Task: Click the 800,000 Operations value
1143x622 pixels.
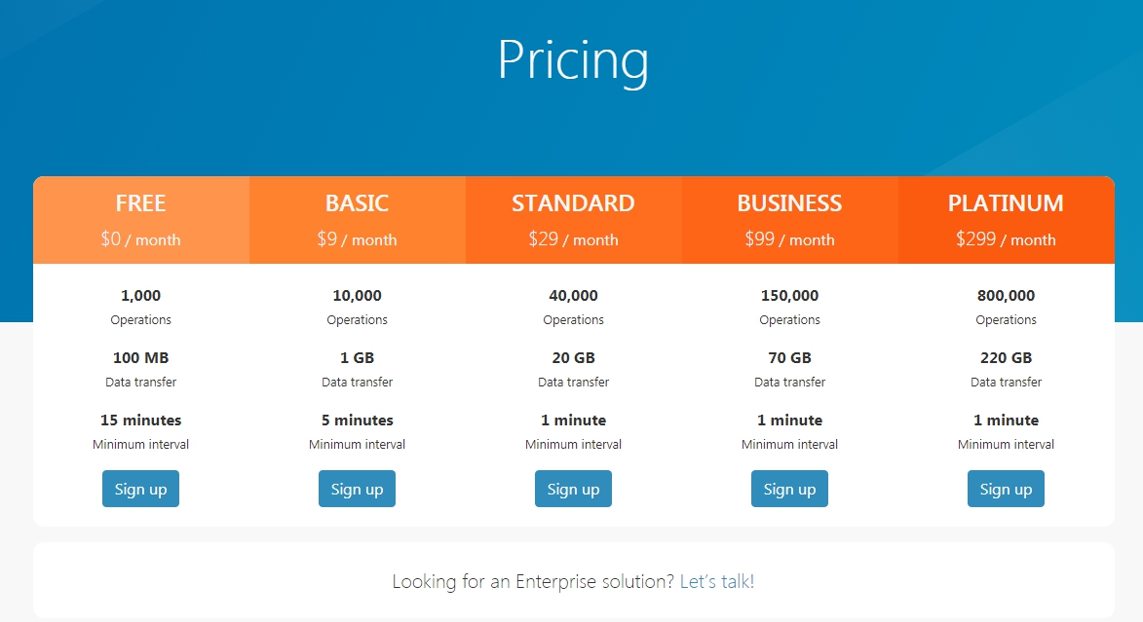Action: click(1006, 296)
